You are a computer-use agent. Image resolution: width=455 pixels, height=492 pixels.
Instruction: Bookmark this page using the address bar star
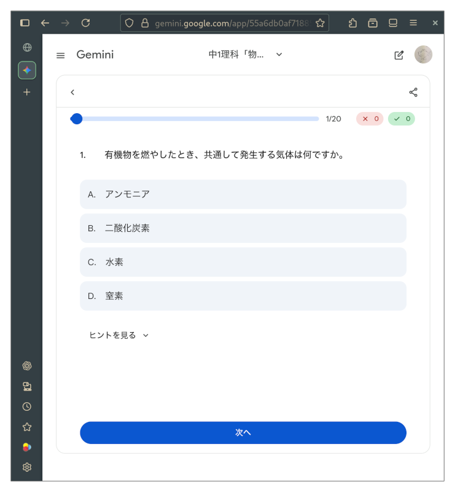pos(320,23)
